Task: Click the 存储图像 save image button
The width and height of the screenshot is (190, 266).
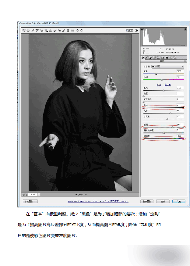Action: click(x=30, y=201)
